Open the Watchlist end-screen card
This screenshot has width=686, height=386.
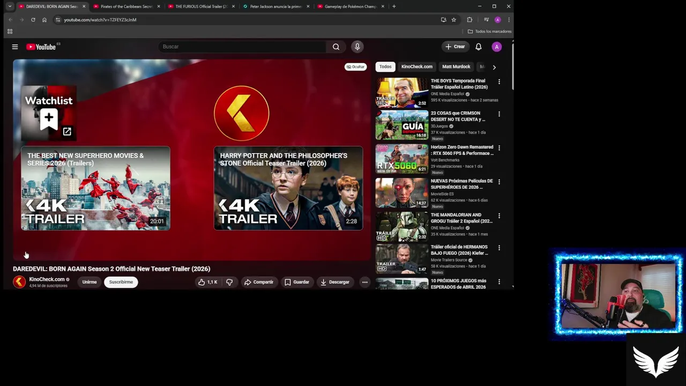[48, 113]
